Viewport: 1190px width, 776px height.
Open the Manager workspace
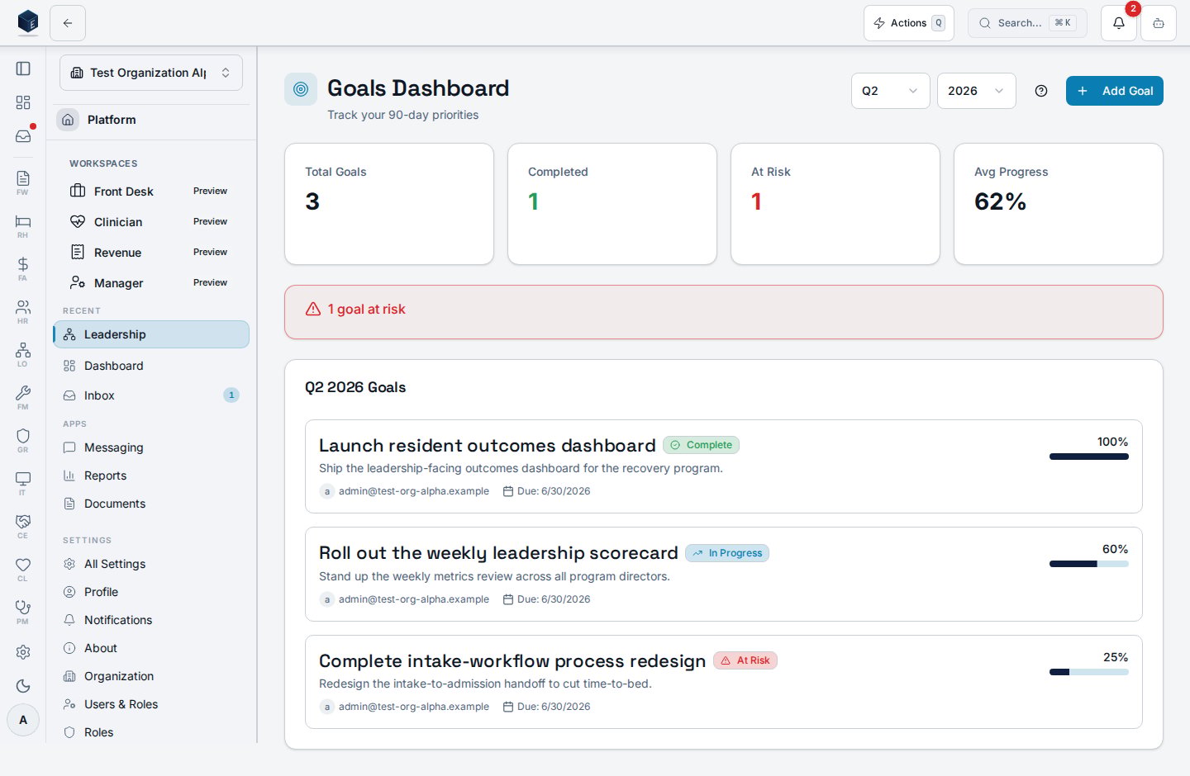[151, 283]
